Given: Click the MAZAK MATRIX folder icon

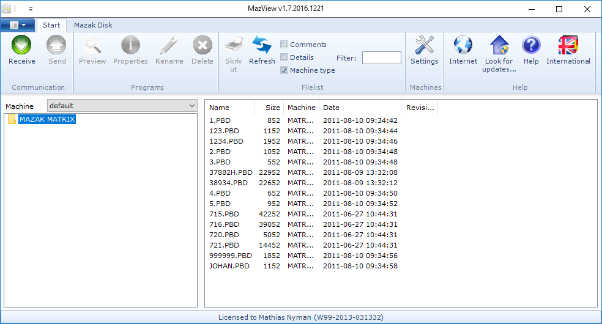Looking at the screenshot, I should (x=12, y=119).
